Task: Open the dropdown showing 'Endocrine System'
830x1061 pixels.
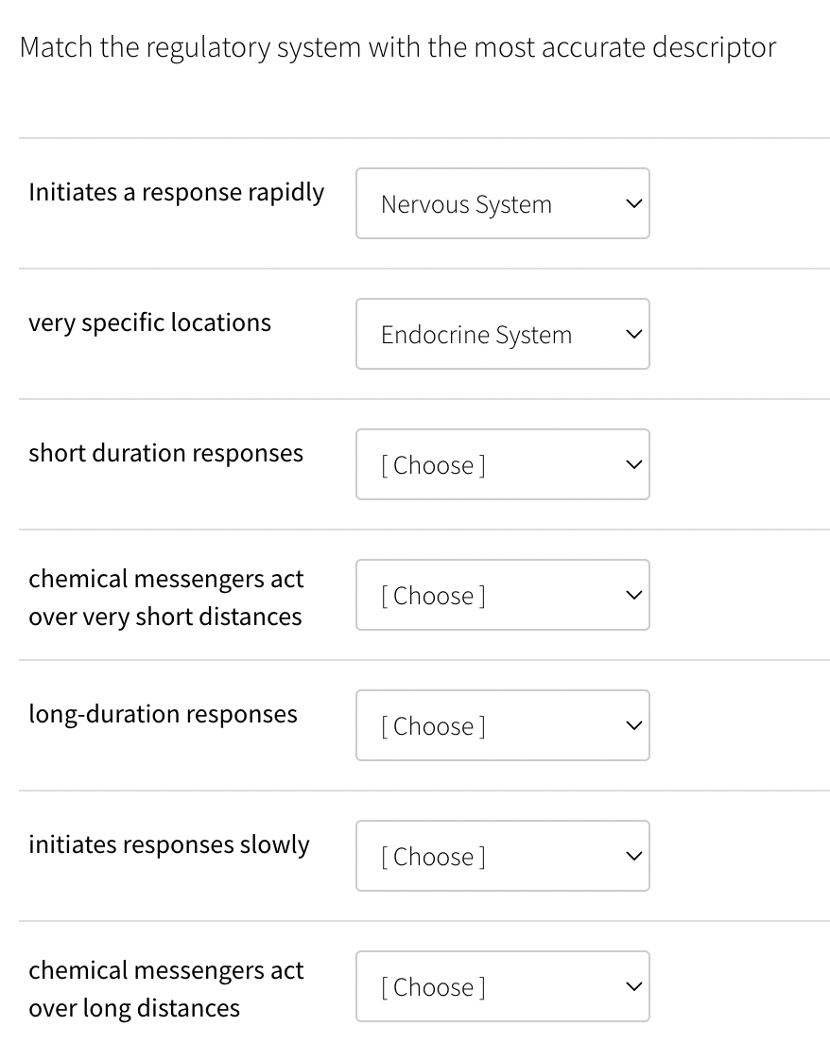Action: pyautogui.click(x=502, y=334)
